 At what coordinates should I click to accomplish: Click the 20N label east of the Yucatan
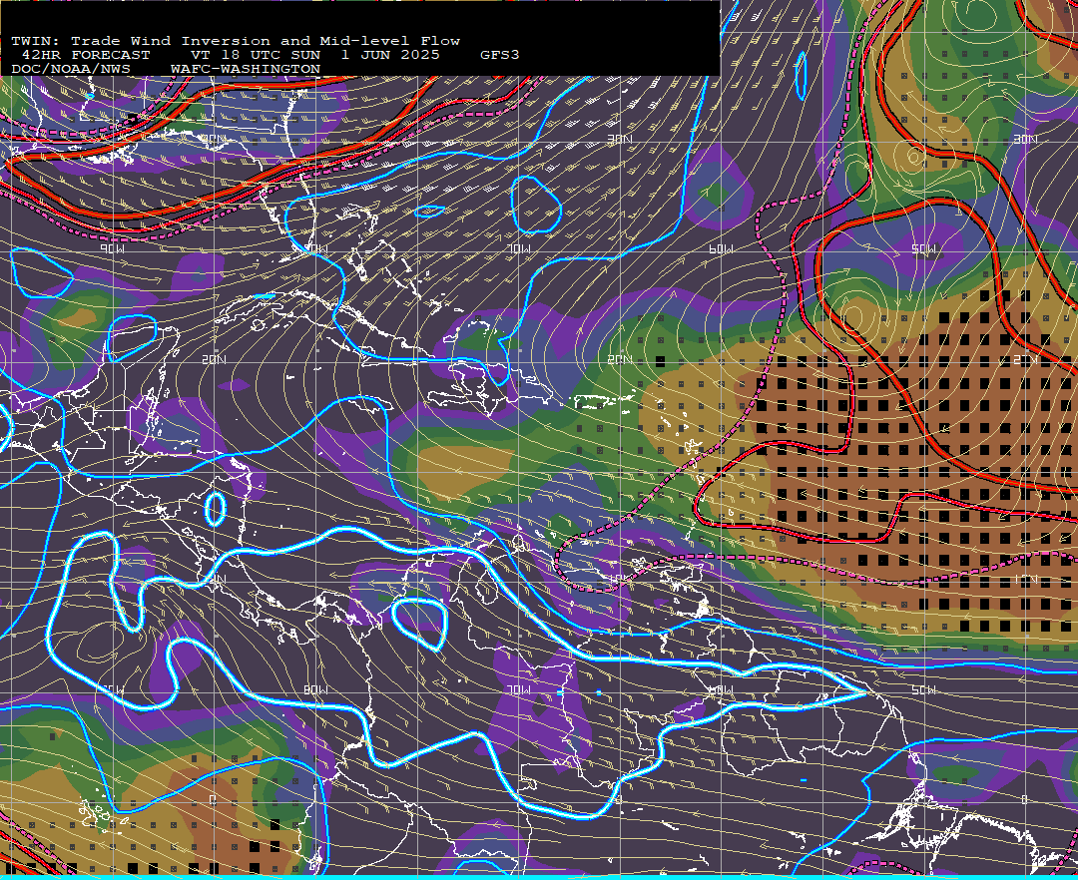[214, 359]
